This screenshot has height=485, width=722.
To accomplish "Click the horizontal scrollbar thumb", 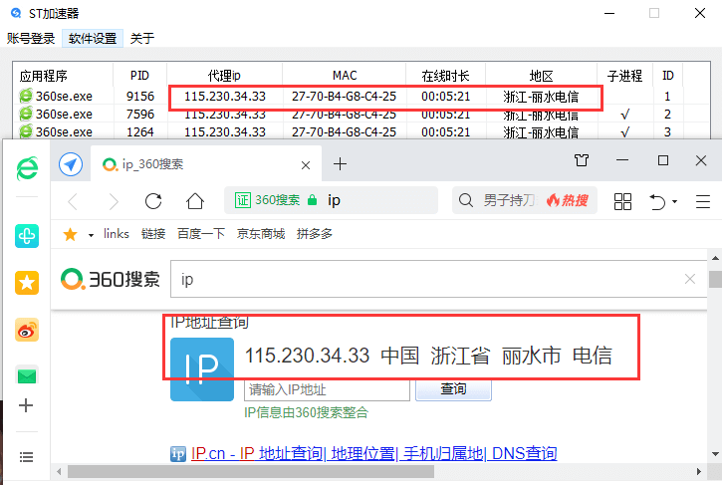I will 251,472.
